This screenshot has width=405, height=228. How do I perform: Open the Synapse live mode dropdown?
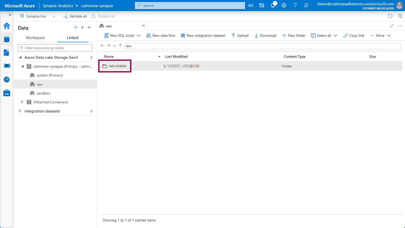54,16
